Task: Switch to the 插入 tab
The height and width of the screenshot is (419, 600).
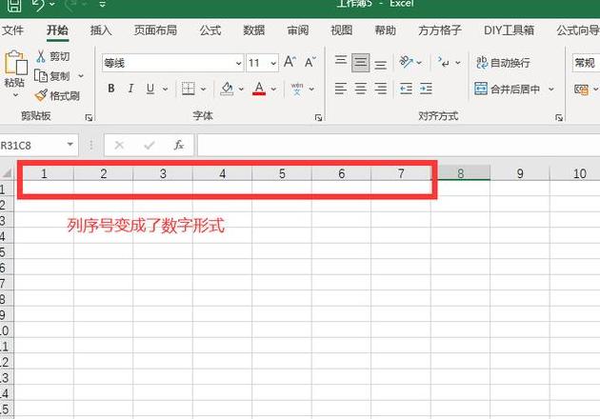Action: point(101,30)
